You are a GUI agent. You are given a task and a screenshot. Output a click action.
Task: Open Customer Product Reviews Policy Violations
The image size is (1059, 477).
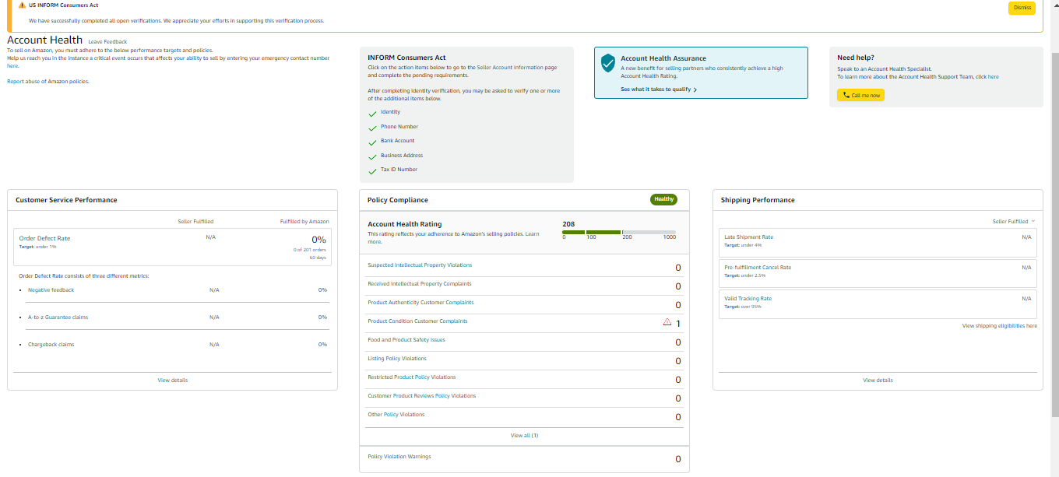point(421,396)
